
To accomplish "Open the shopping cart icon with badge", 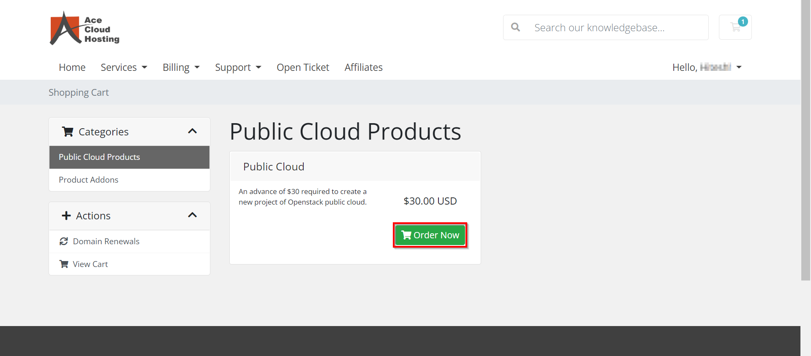I will (735, 27).
